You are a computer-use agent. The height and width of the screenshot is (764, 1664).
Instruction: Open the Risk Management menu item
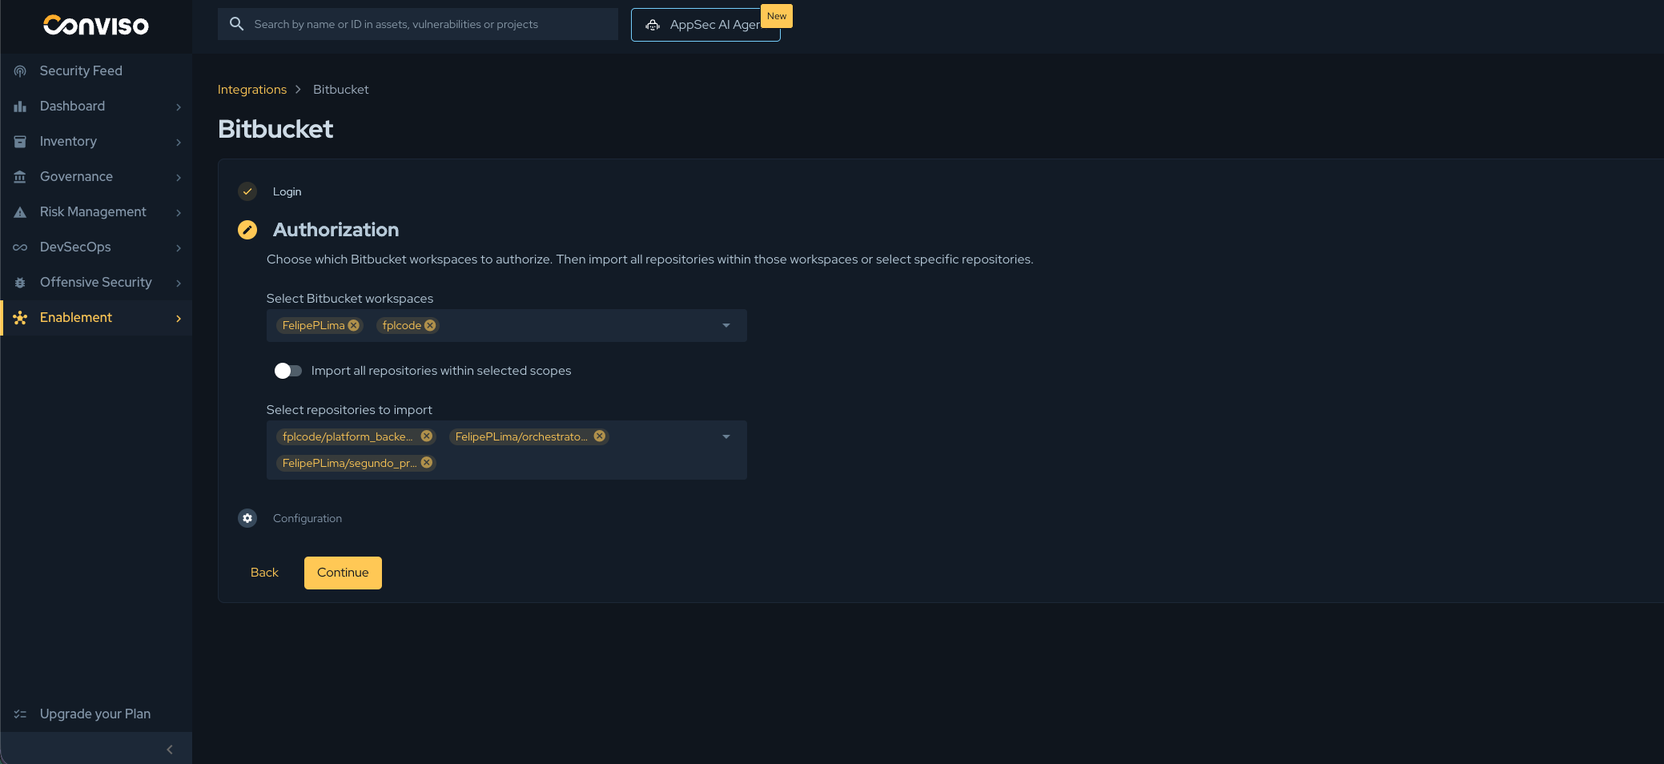(x=96, y=212)
